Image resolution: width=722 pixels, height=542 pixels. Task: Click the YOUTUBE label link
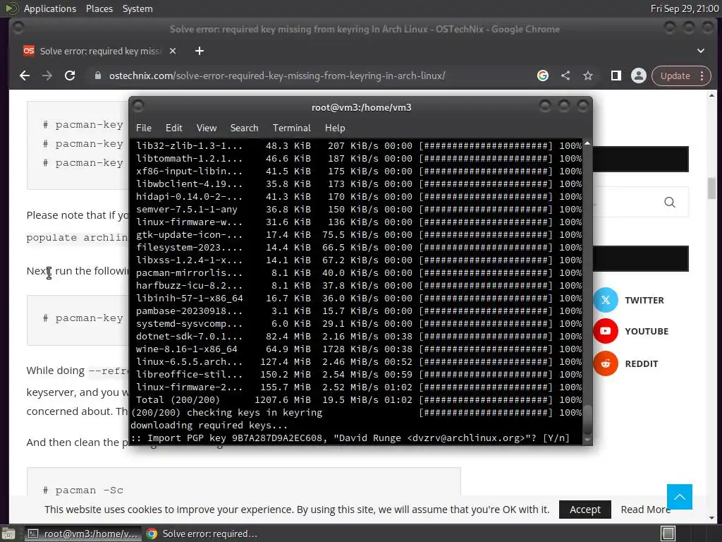647,331
